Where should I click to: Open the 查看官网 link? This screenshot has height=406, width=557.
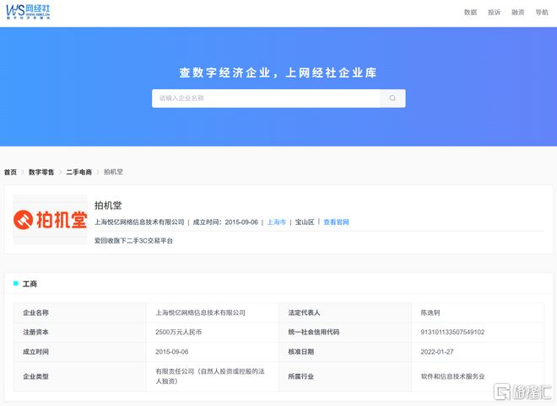(336, 222)
